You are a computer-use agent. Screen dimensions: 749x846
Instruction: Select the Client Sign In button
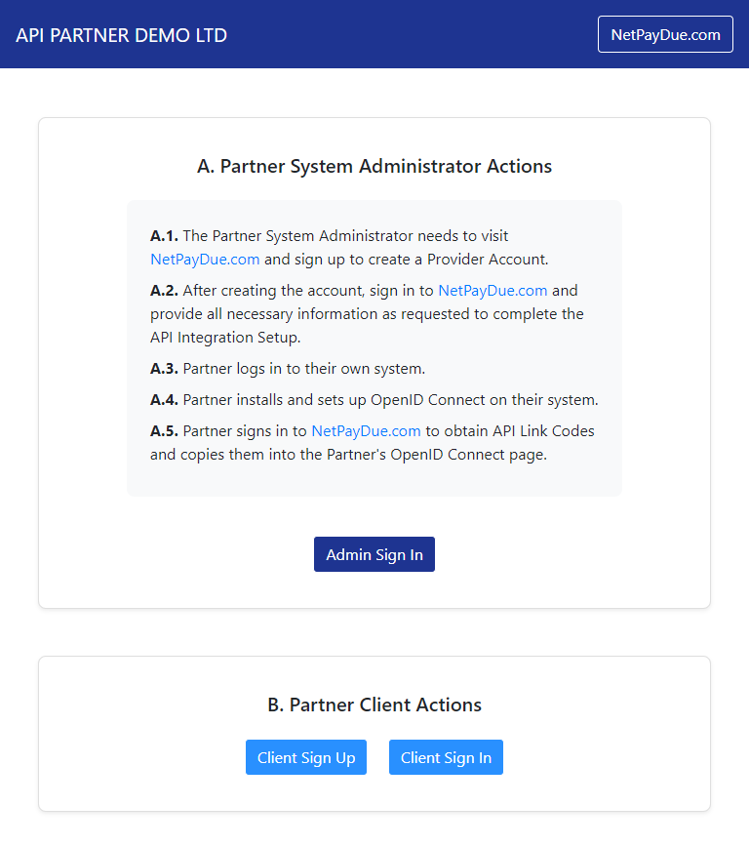point(446,758)
